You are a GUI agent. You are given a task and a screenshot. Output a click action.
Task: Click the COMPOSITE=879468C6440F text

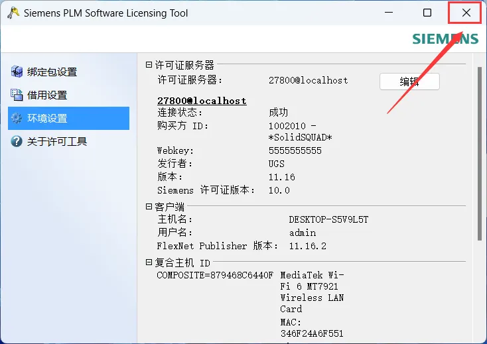click(x=215, y=275)
